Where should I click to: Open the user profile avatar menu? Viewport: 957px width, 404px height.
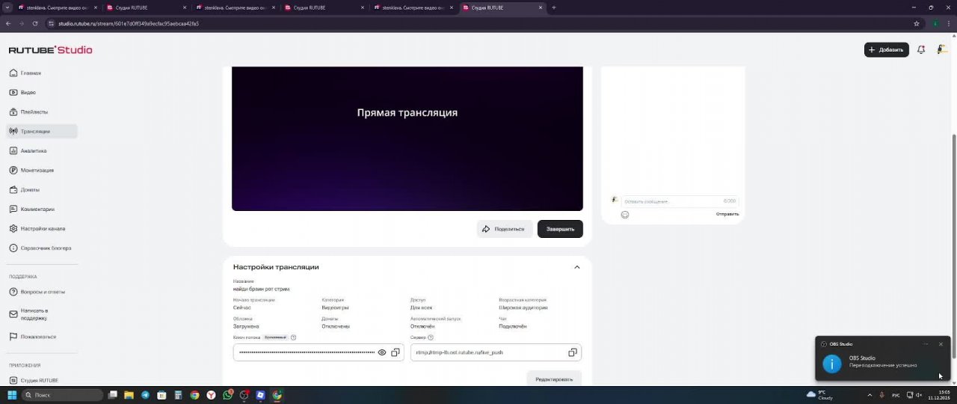[x=941, y=50]
